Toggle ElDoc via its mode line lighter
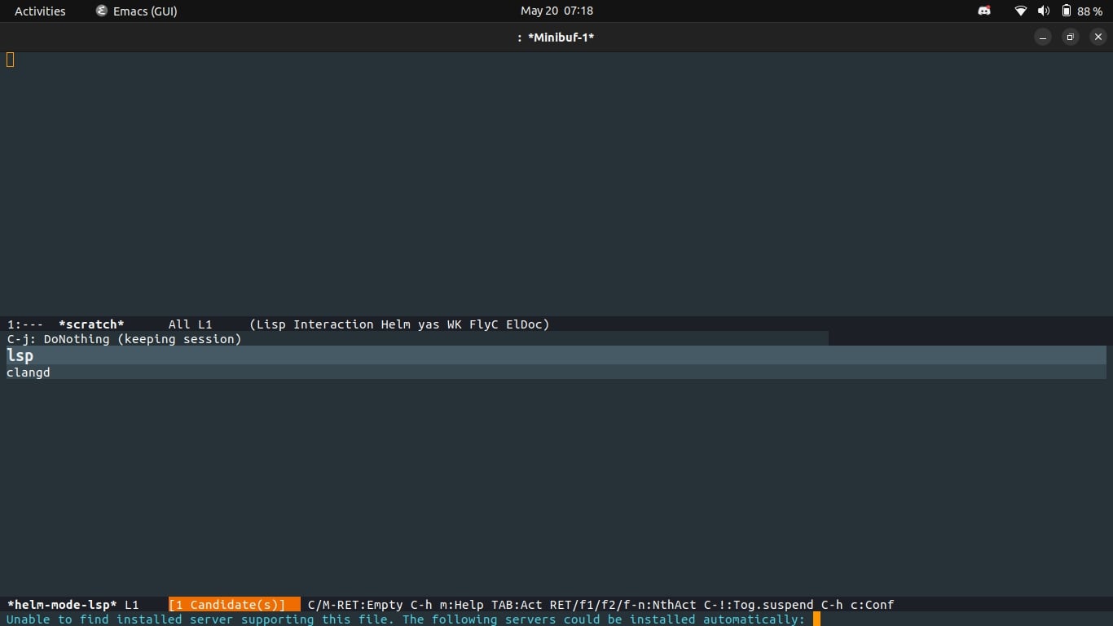1113x626 pixels. click(x=527, y=324)
